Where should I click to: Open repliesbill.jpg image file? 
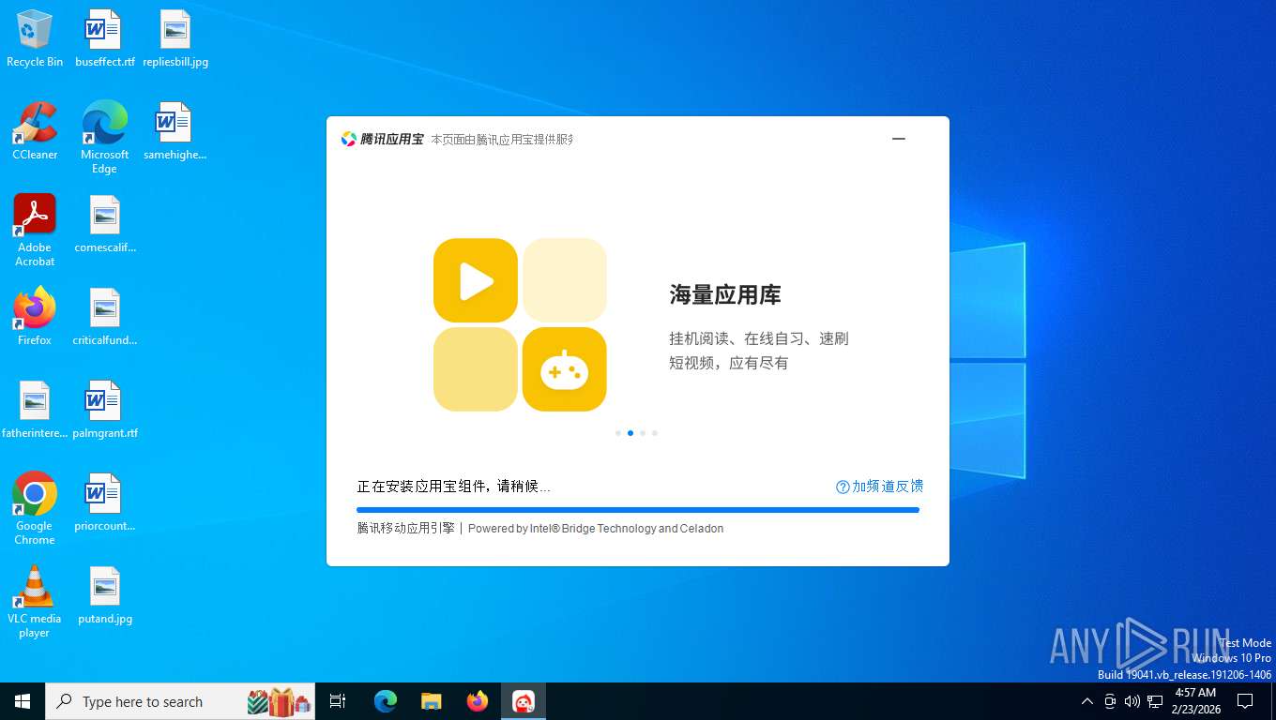pos(175,38)
